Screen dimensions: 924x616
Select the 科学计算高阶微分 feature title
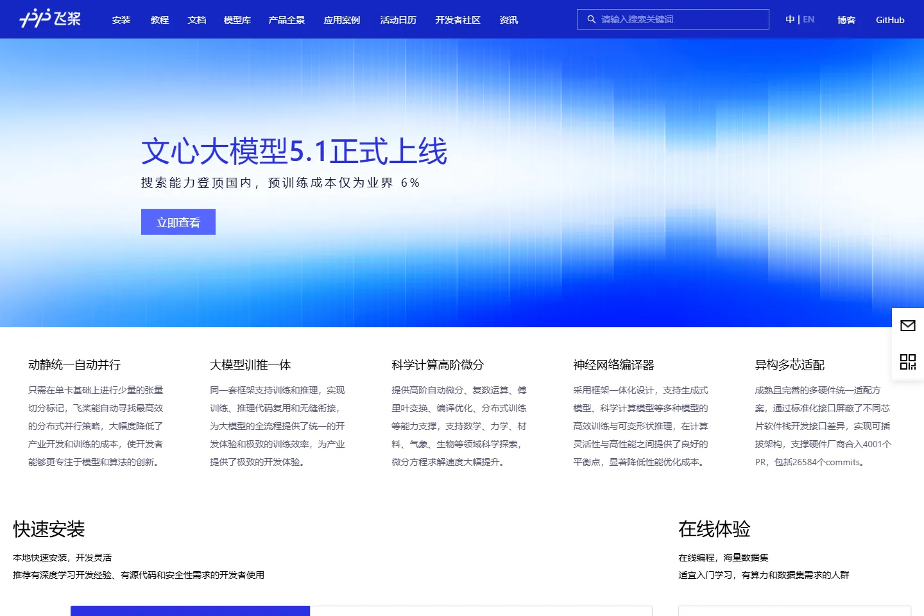point(438,364)
